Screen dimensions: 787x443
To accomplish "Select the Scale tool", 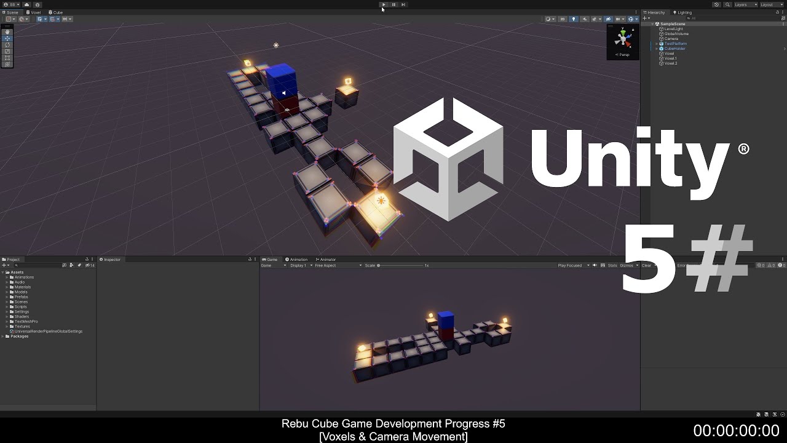I will coord(7,51).
